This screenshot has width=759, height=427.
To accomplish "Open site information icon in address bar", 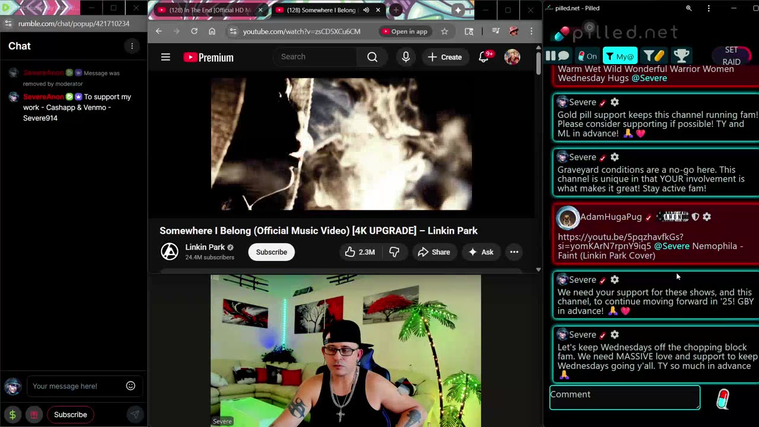I will [x=232, y=31].
